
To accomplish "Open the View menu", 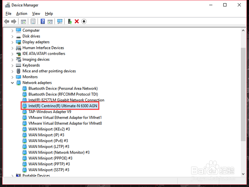I will coord(36,14).
